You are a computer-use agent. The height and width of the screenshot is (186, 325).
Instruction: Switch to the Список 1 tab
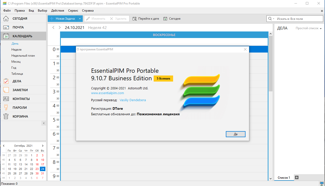point(284,177)
